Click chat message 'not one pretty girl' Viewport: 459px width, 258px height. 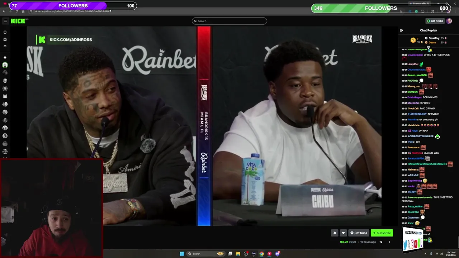[x=428, y=119]
